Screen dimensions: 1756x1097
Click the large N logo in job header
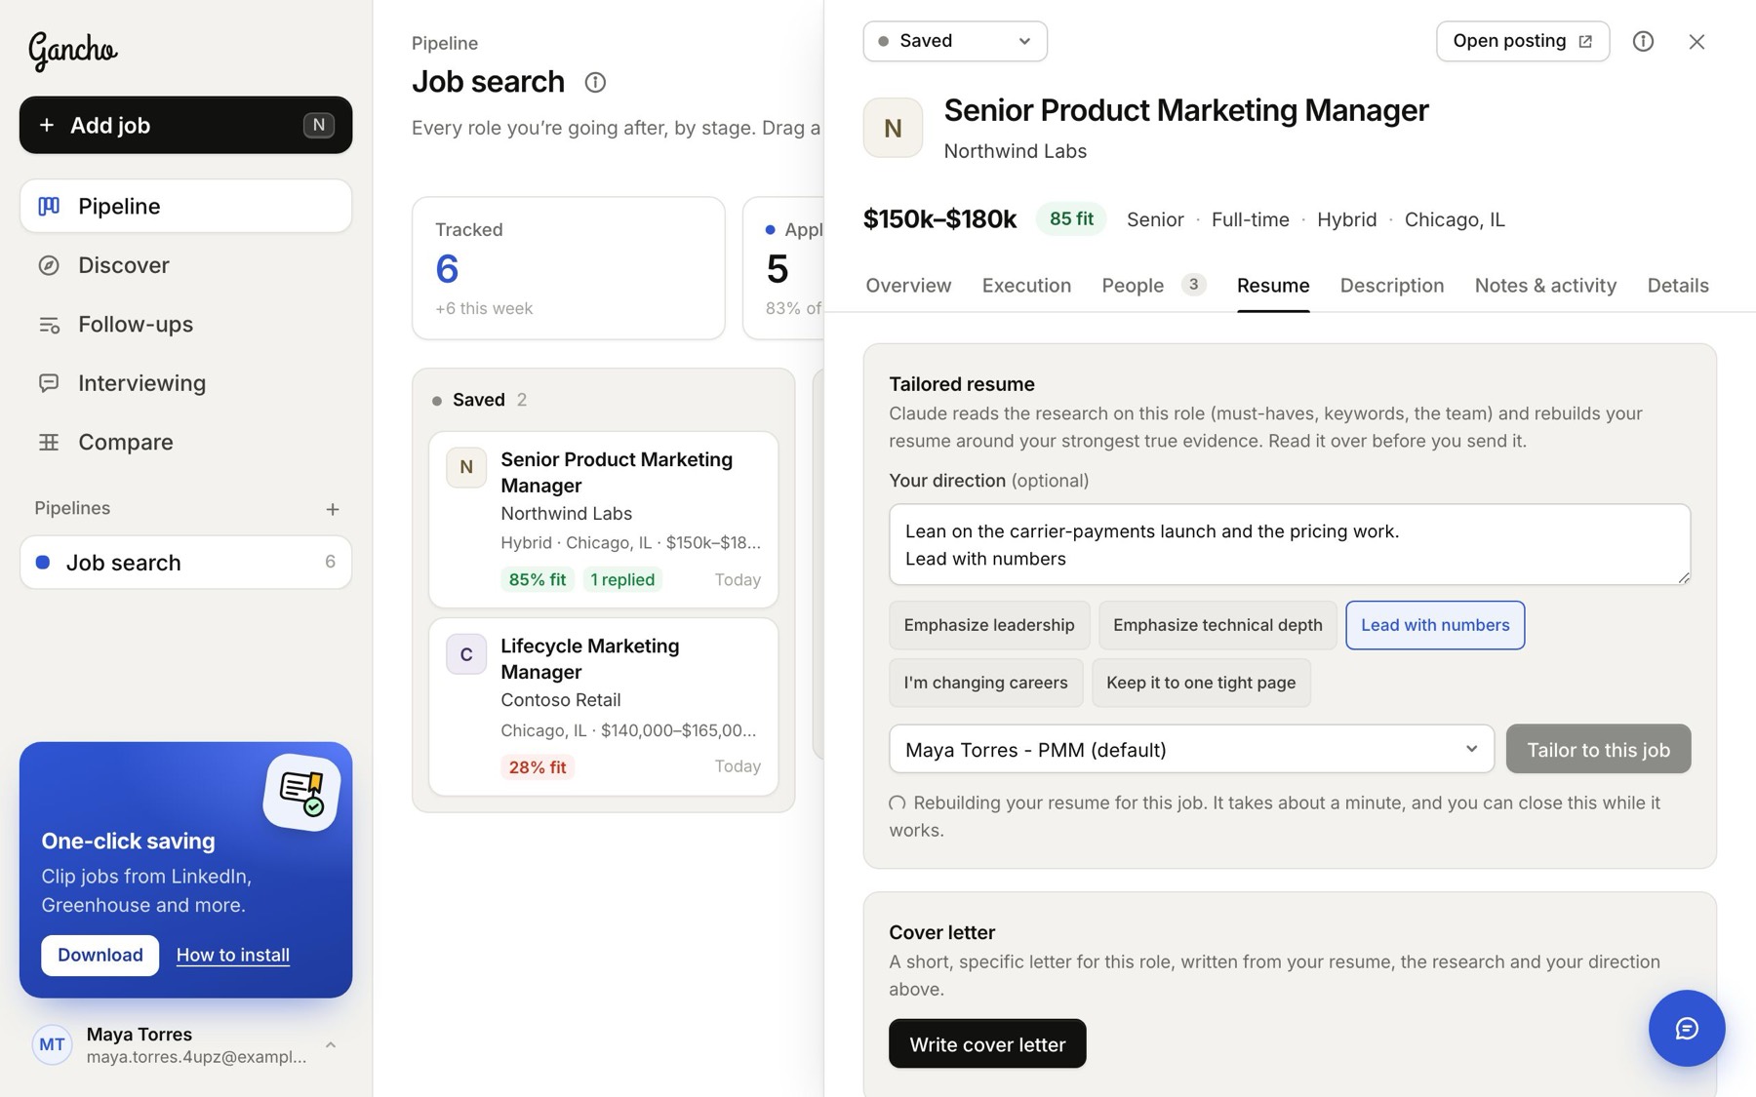tap(893, 128)
